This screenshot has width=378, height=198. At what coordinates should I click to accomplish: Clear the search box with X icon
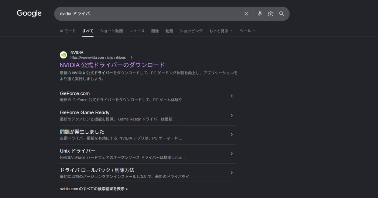(x=246, y=14)
